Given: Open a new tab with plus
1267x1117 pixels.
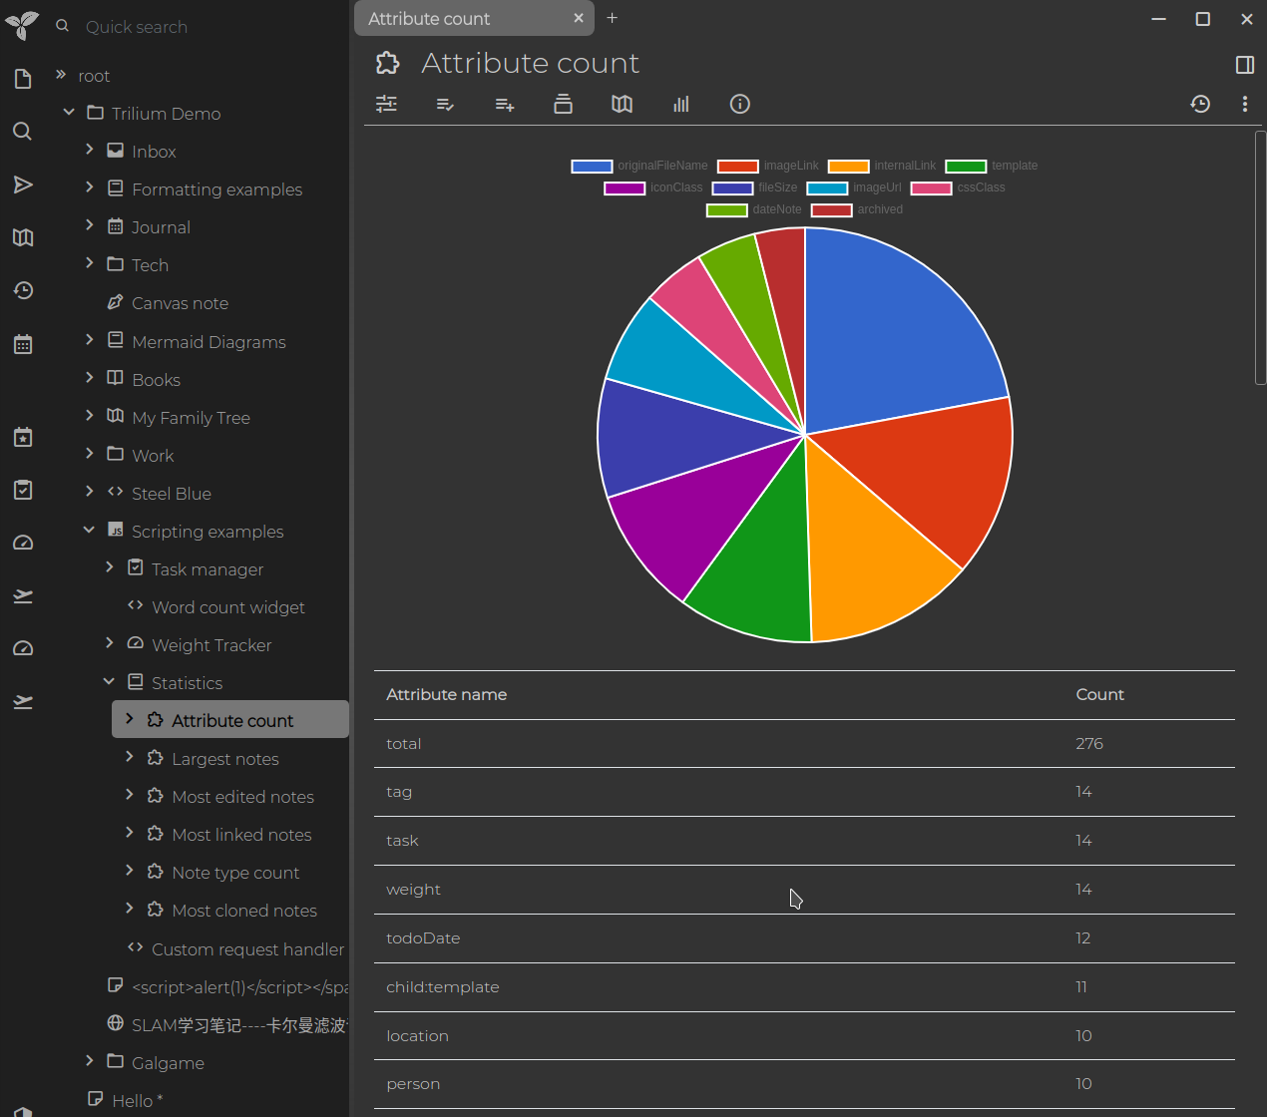Looking at the screenshot, I should coord(613,18).
